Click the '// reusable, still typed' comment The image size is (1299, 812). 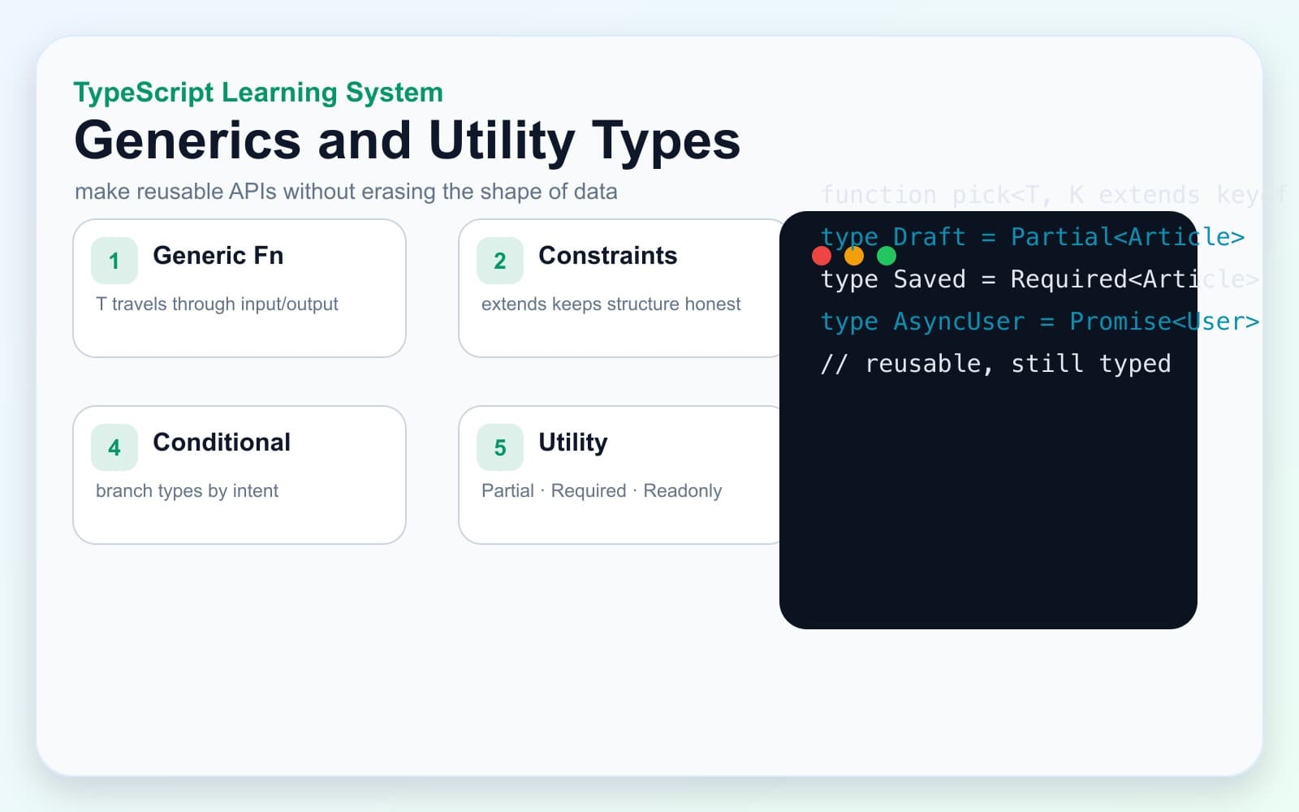[995, 364]
